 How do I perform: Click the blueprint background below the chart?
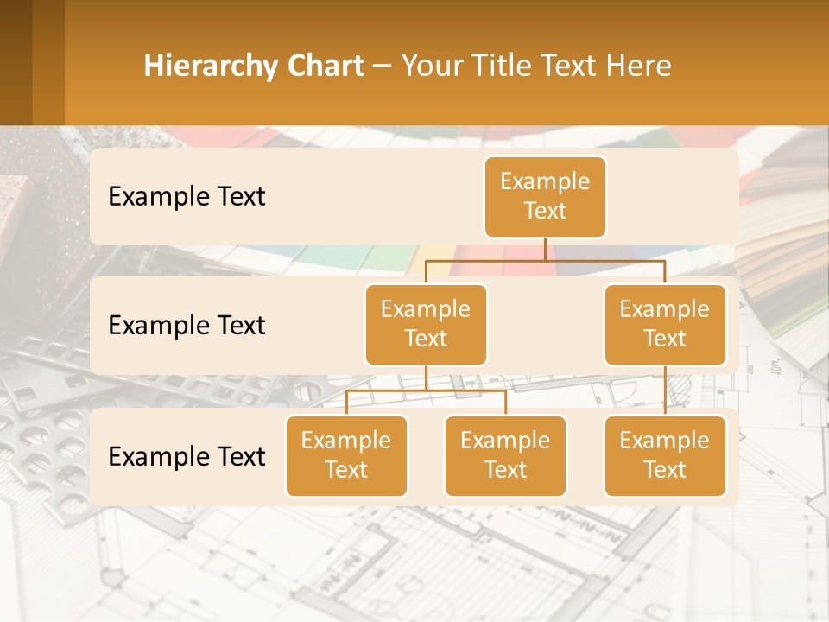click(x=414, y=562)
